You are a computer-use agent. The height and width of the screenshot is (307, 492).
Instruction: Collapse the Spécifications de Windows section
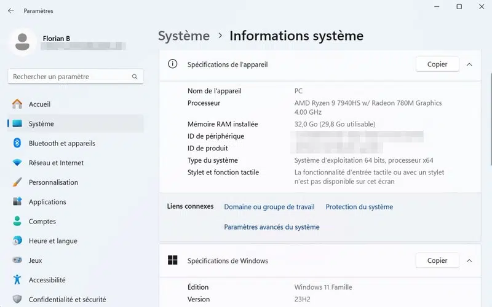(x=469, y=260)
